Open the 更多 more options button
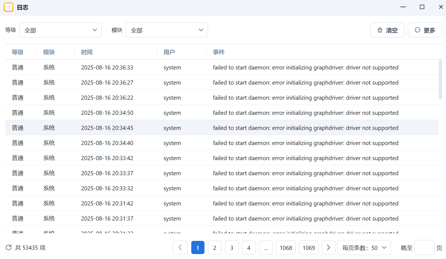Image resolution: width=446 pixels, height=259 pixels. 425,30
